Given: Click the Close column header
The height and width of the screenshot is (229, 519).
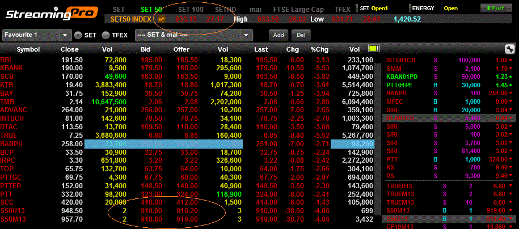Looking at the screenshot, I should 70,50.
